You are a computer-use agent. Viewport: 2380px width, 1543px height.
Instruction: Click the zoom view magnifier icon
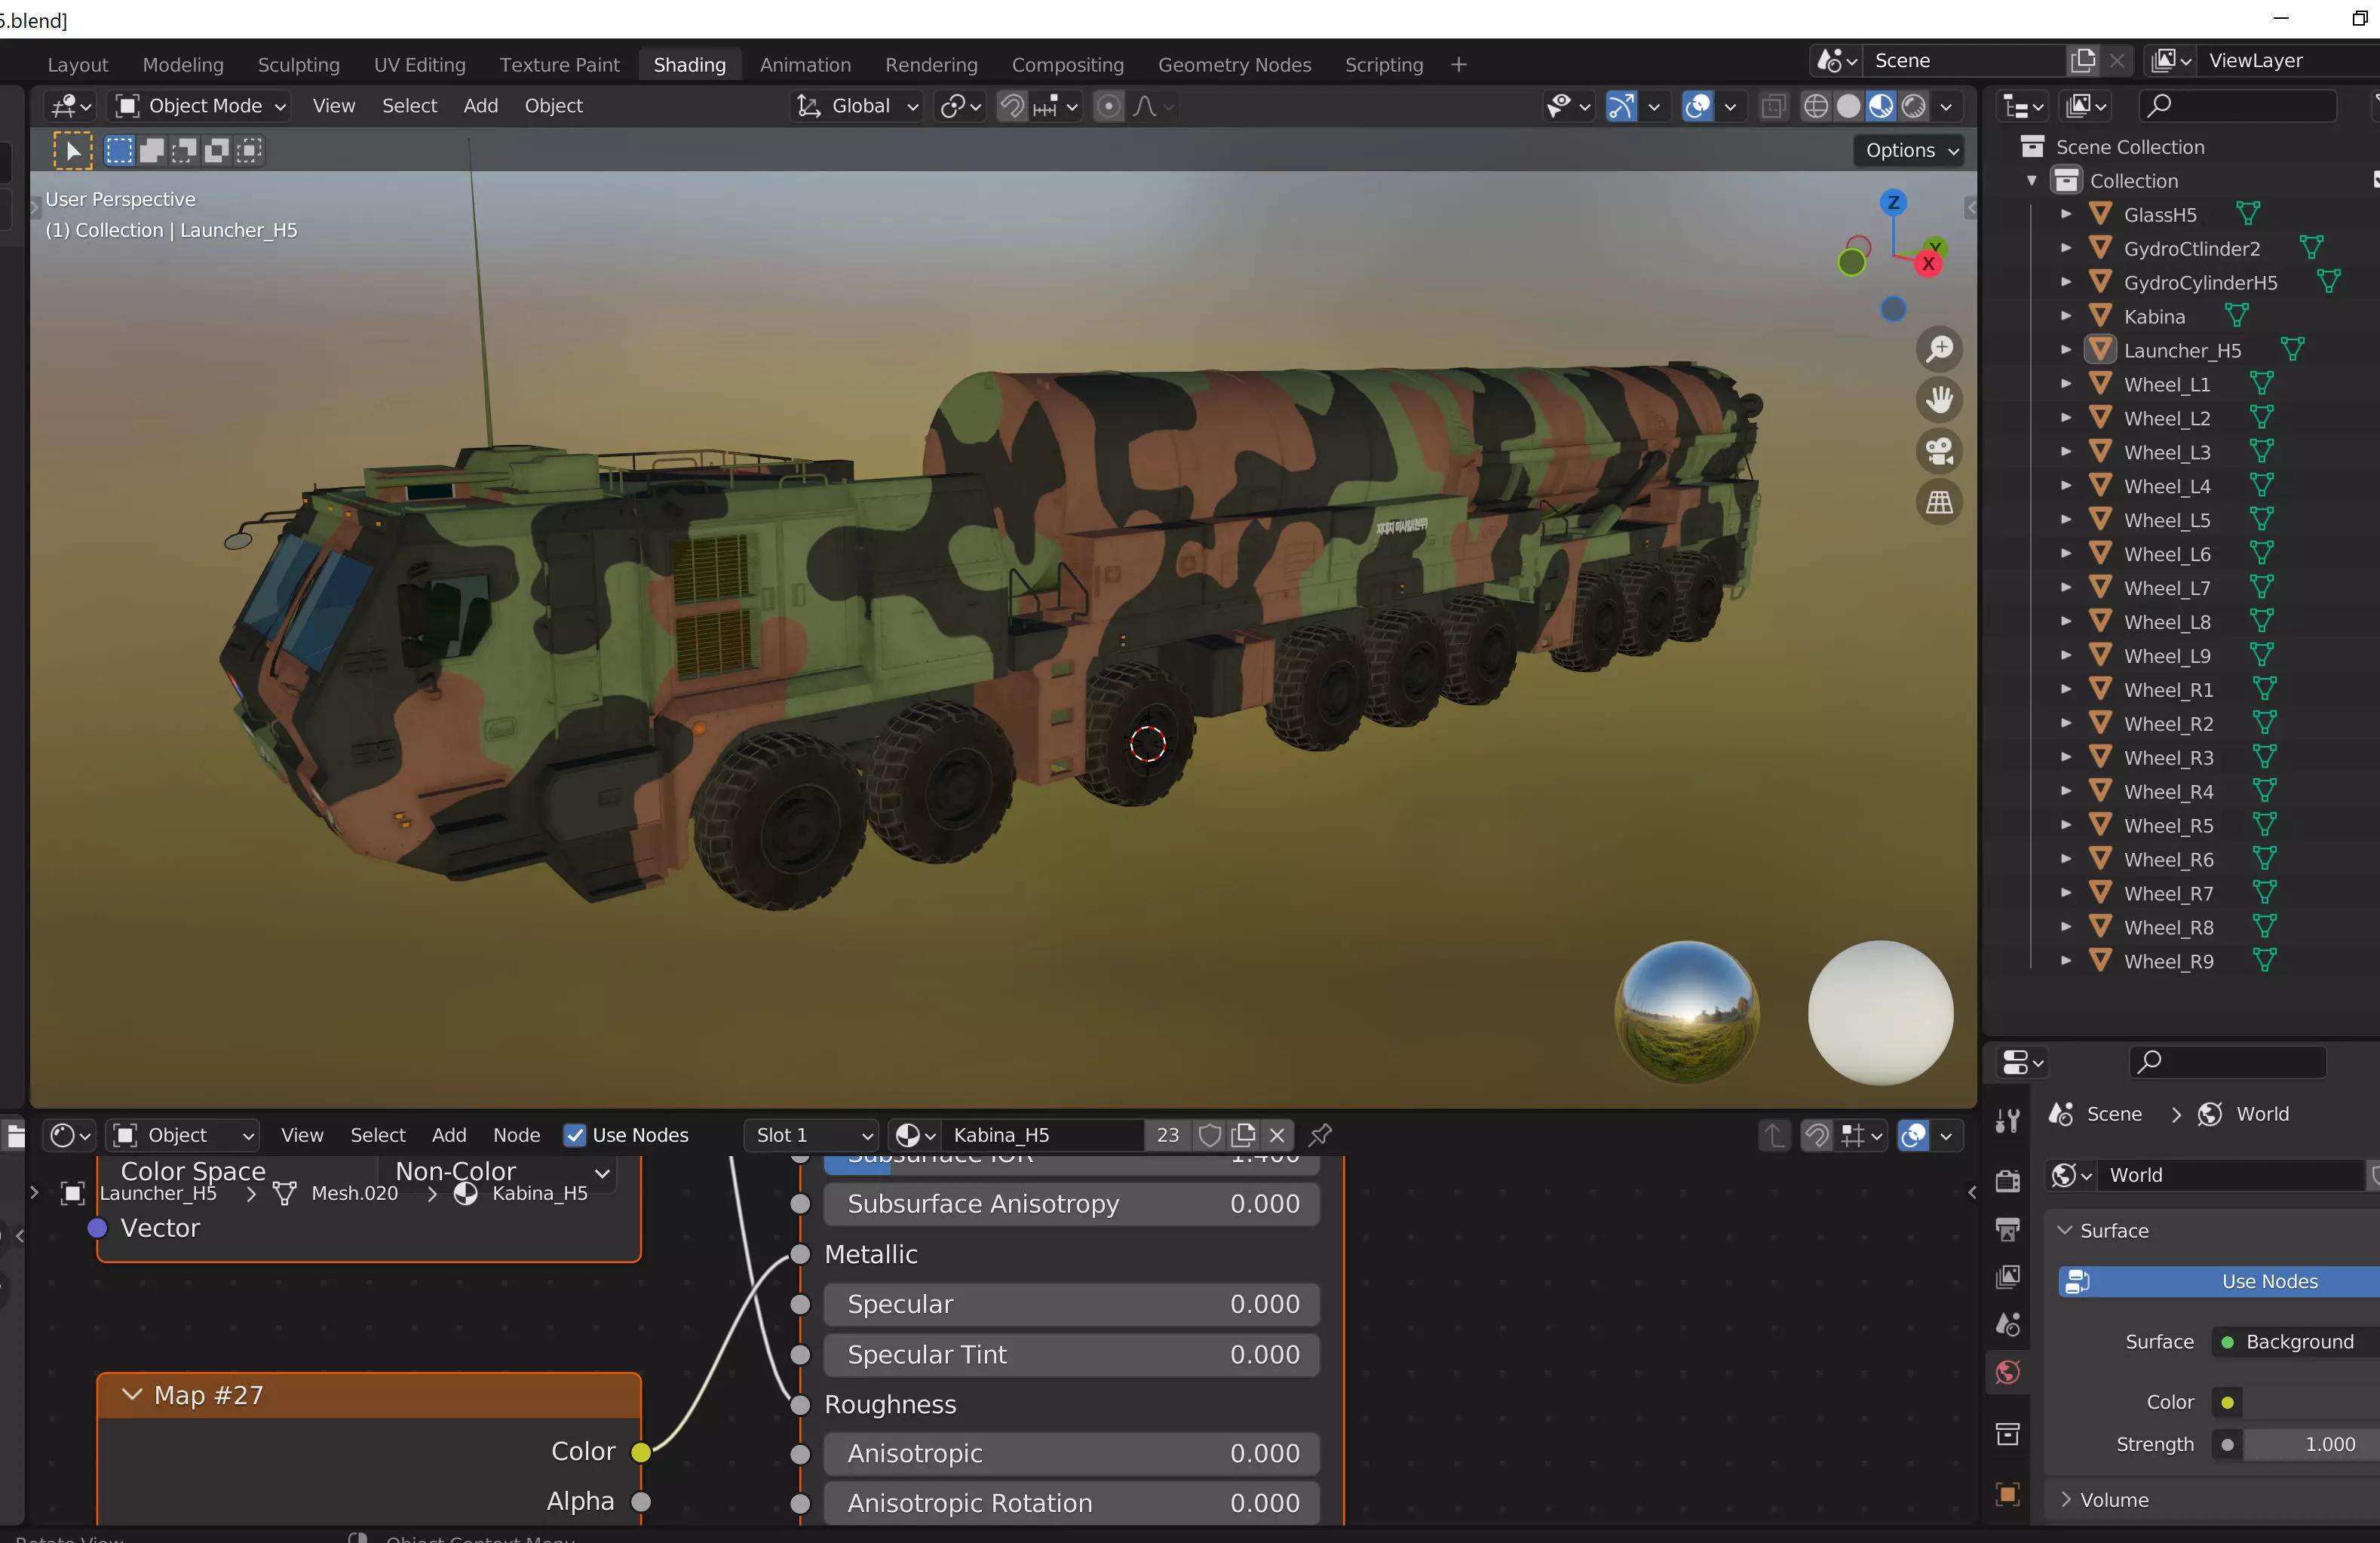pyautogui.click(x=1939, y=349)
